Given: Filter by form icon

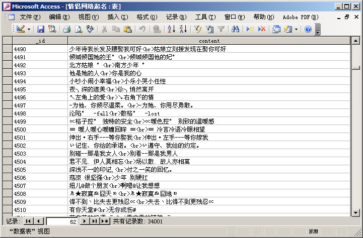Looking at the screenshot, I should click(x=209, y=29).
